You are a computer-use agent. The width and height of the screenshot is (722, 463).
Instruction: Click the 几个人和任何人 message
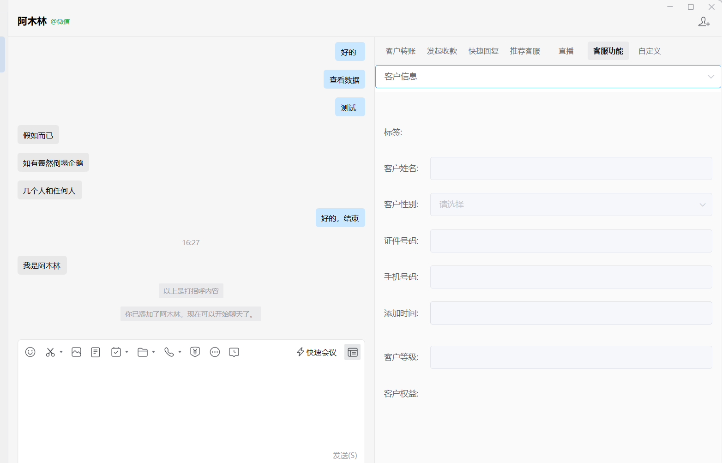(x=50, y=190)
